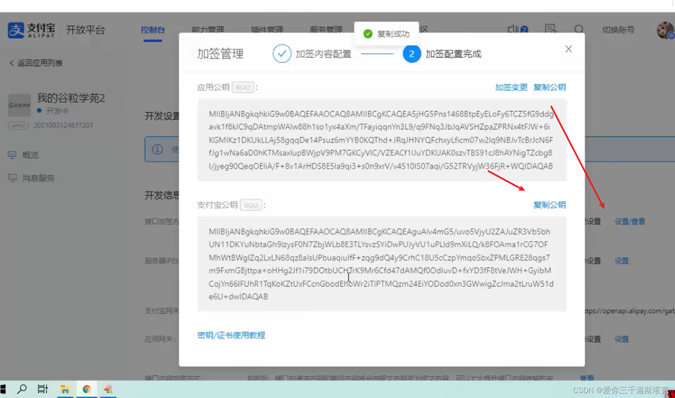Open File Explorer from taskbar
Viewport: 675px width, 398px height.
coord(65,389)
